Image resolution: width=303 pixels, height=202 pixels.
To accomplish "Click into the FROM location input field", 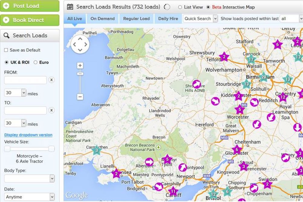I will (25, 80).
